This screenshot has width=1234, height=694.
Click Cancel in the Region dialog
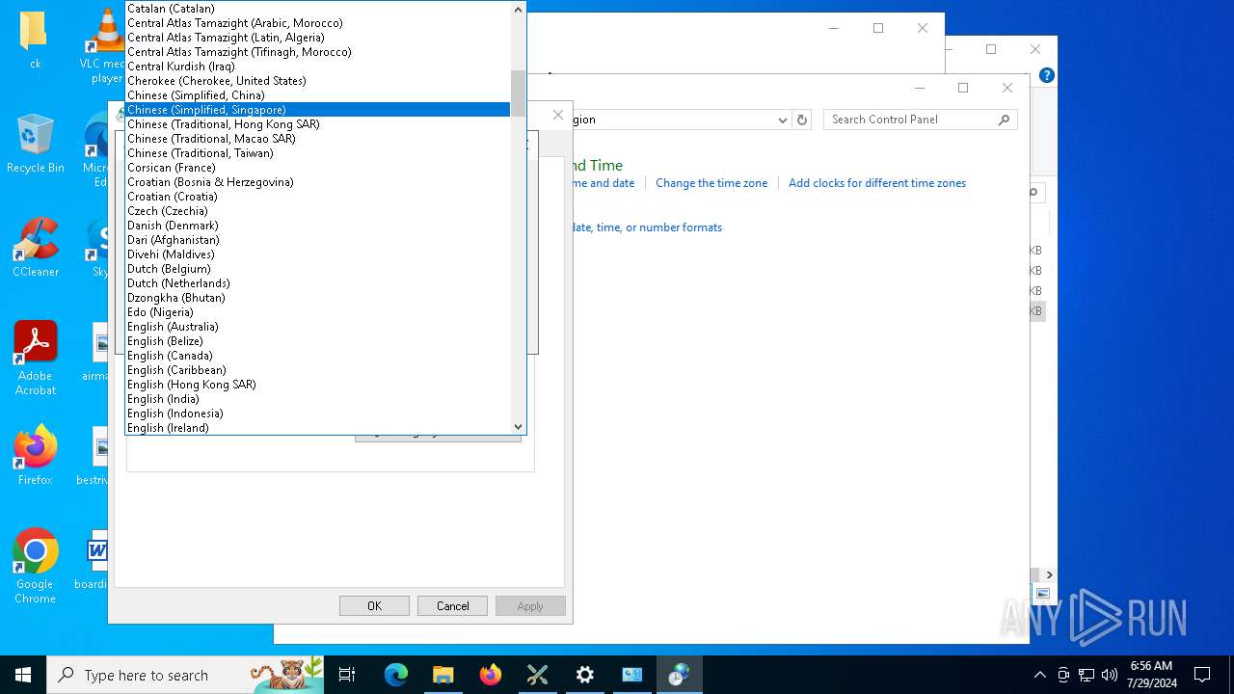(452, 606)
